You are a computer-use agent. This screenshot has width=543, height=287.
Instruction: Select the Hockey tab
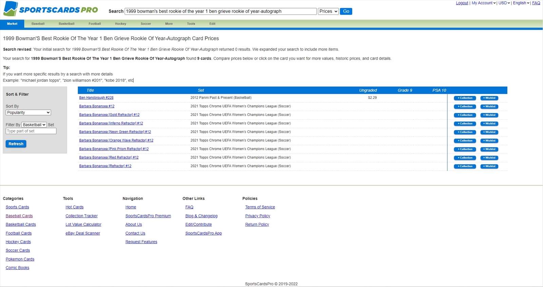pyautogui.click(x=120, y=24)
